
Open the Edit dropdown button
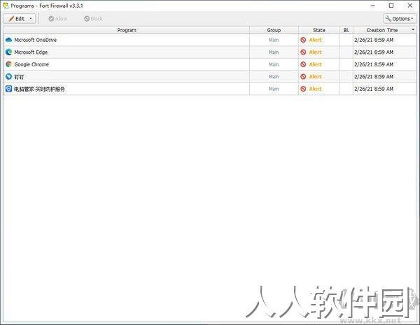click(20, 19)
